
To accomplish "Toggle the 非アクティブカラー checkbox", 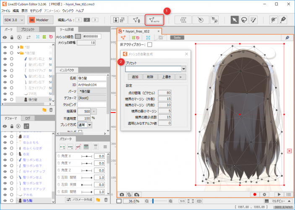I will click(150, 45).
